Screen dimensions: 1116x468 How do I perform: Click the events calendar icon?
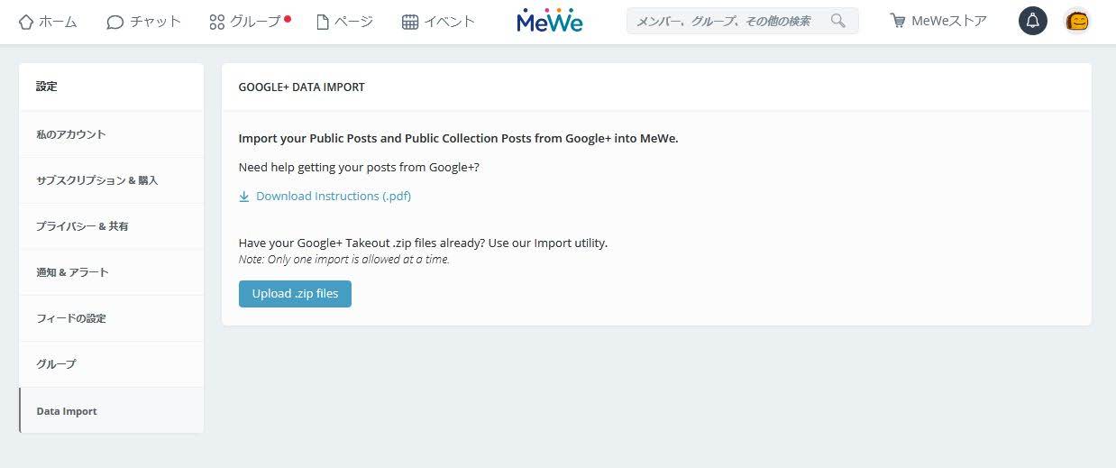click(x=410, y=22)
